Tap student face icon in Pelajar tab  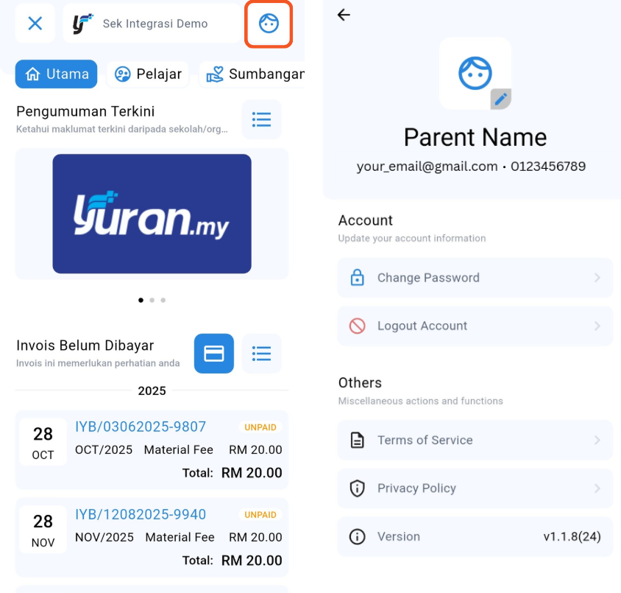pyautogui.click(x=122, y=74)
